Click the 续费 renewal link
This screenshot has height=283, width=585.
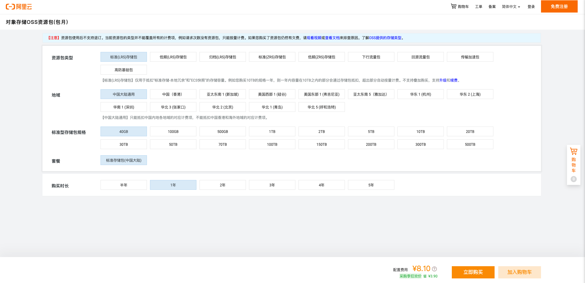[454, 80]
